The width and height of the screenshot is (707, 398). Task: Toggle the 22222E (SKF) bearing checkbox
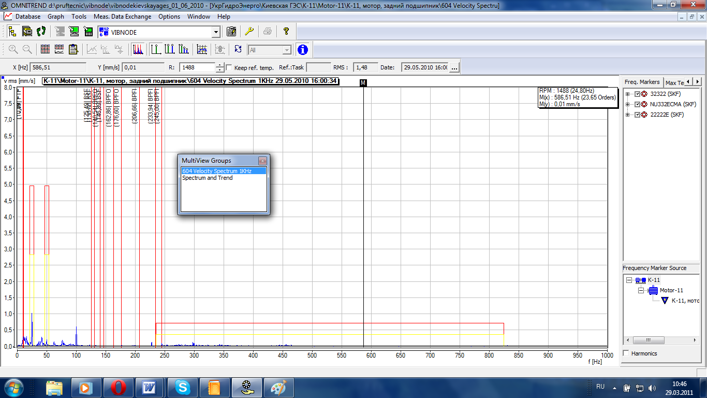[x=637, y=115]
